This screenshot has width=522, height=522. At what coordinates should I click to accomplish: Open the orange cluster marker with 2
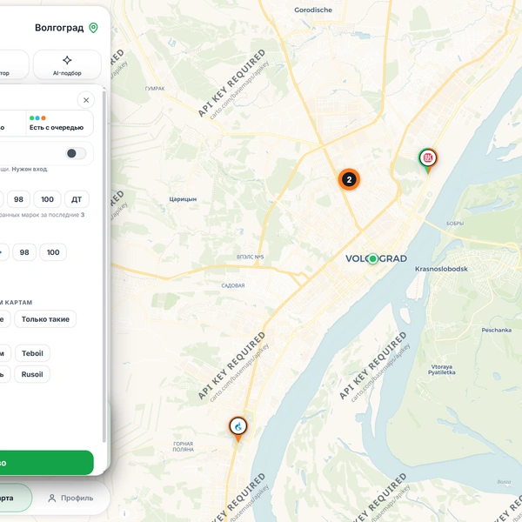(x=349, y=179)
